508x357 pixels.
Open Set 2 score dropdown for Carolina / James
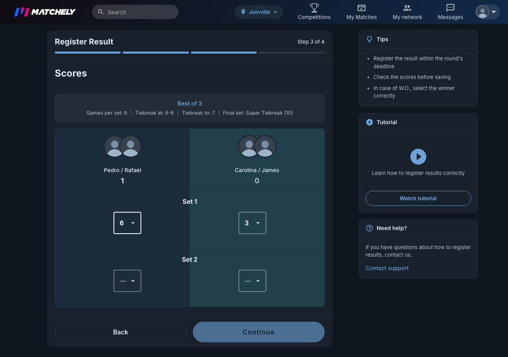252,281
